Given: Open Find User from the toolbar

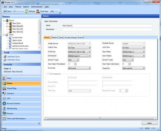Looking at the screenshot, I should [x=38, y=11].
